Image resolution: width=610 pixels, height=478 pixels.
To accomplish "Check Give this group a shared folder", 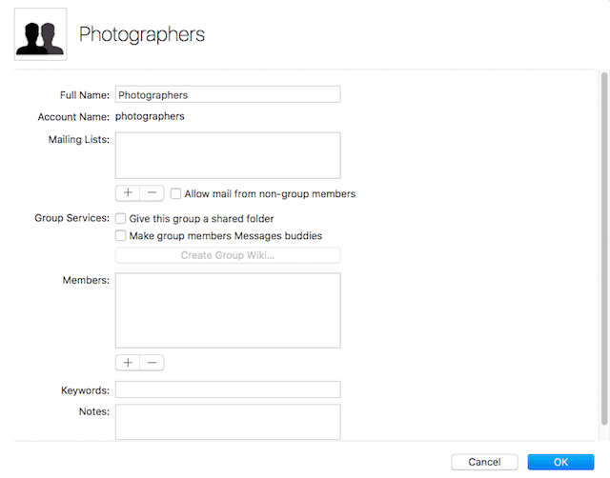I will [x=121, y=219].
